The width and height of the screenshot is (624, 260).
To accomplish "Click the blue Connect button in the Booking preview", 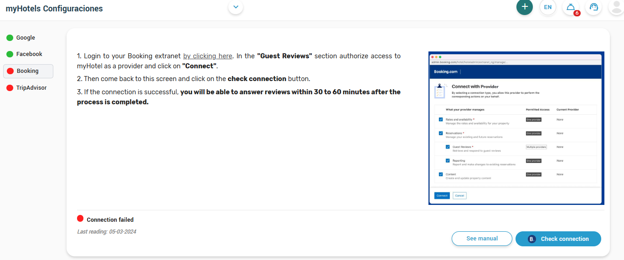I will [442, 195].
